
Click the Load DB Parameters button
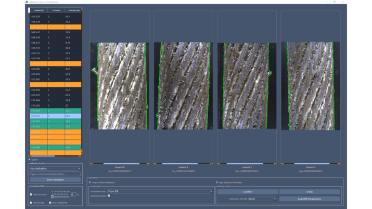(309, 199)
